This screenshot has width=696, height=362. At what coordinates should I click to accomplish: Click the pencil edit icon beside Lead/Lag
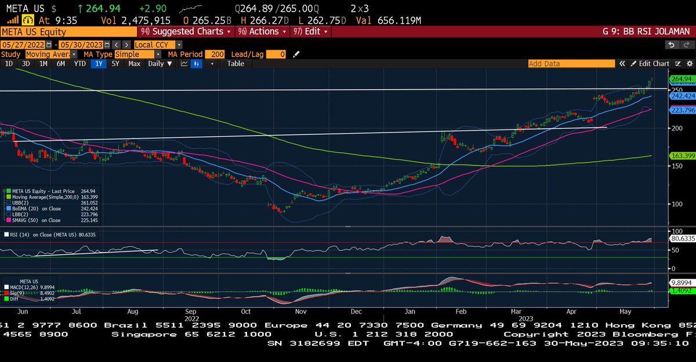point(296,54)
